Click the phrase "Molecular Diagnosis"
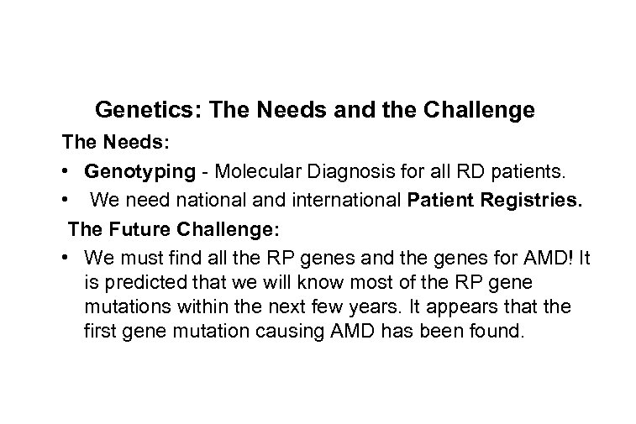The height and width of the screenshot is (424, 636). click(283, 174)
